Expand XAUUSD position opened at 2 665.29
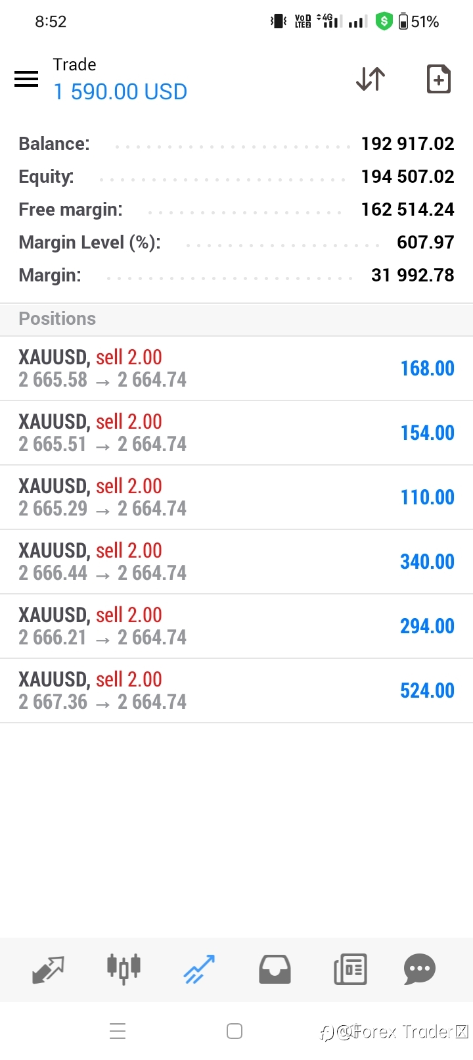473x1060 pixels. [x=236, y=497]
